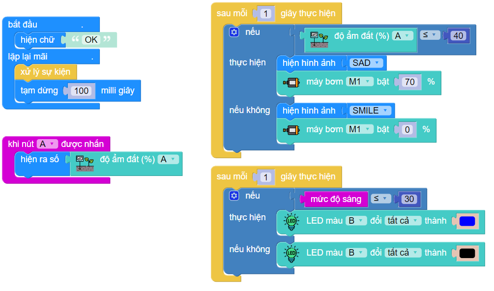Image resolution: width=494 pixels, height=291 pixels.
Task: Click the pump motor icon set to 70%
Action: pos(291,82)
